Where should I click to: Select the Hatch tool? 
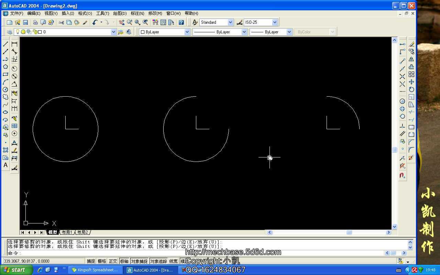click(x=5, y=150)
